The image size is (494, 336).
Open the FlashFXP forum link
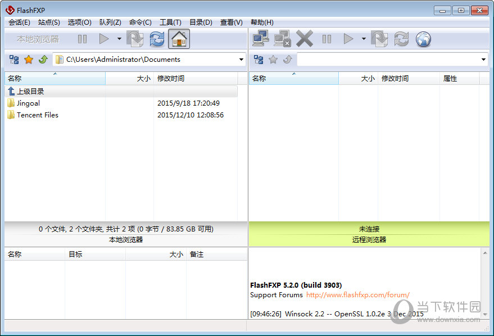point(357,295)
